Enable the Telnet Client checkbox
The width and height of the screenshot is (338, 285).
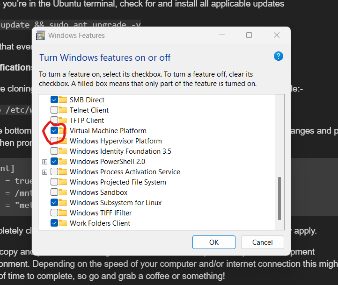point(54,110)
